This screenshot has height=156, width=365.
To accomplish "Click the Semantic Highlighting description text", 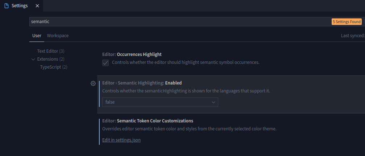I will point(186,91).
